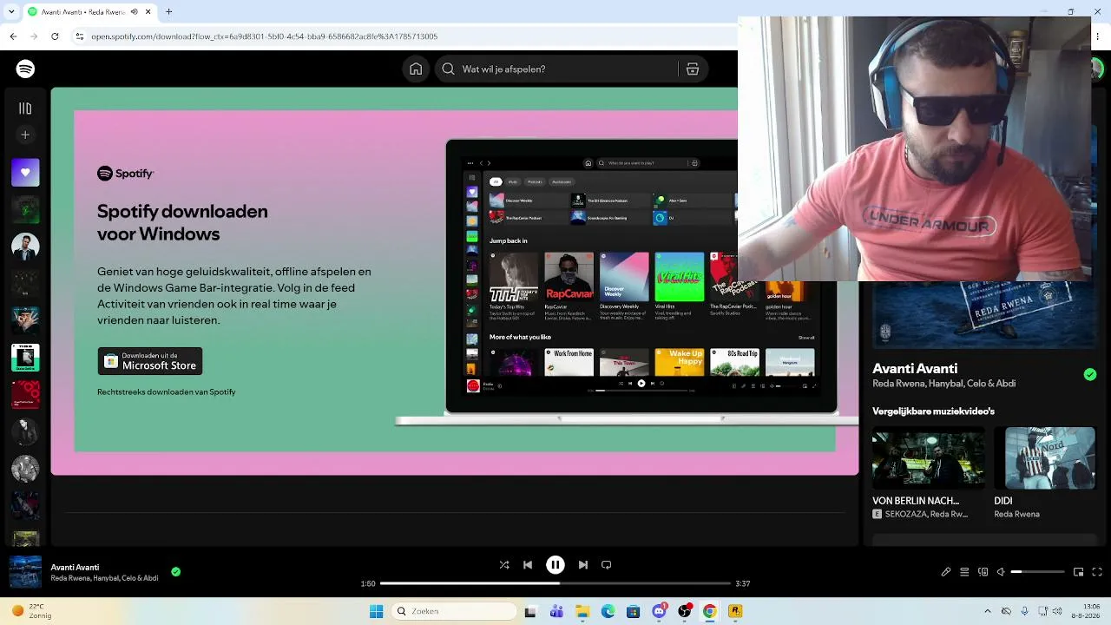Image resolution: width=1111 pixels, height=625 pixels.
Task: Enter full screen player mode
Action: click(1097, 572)
